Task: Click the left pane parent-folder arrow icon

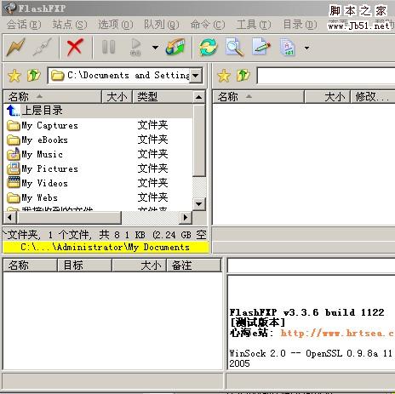Action: [x=34, y=76]
